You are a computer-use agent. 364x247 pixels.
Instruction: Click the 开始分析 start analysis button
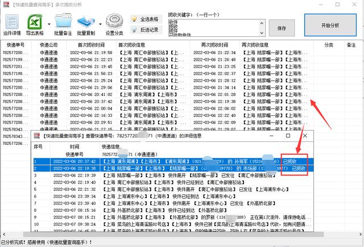[x=330, y=25]
